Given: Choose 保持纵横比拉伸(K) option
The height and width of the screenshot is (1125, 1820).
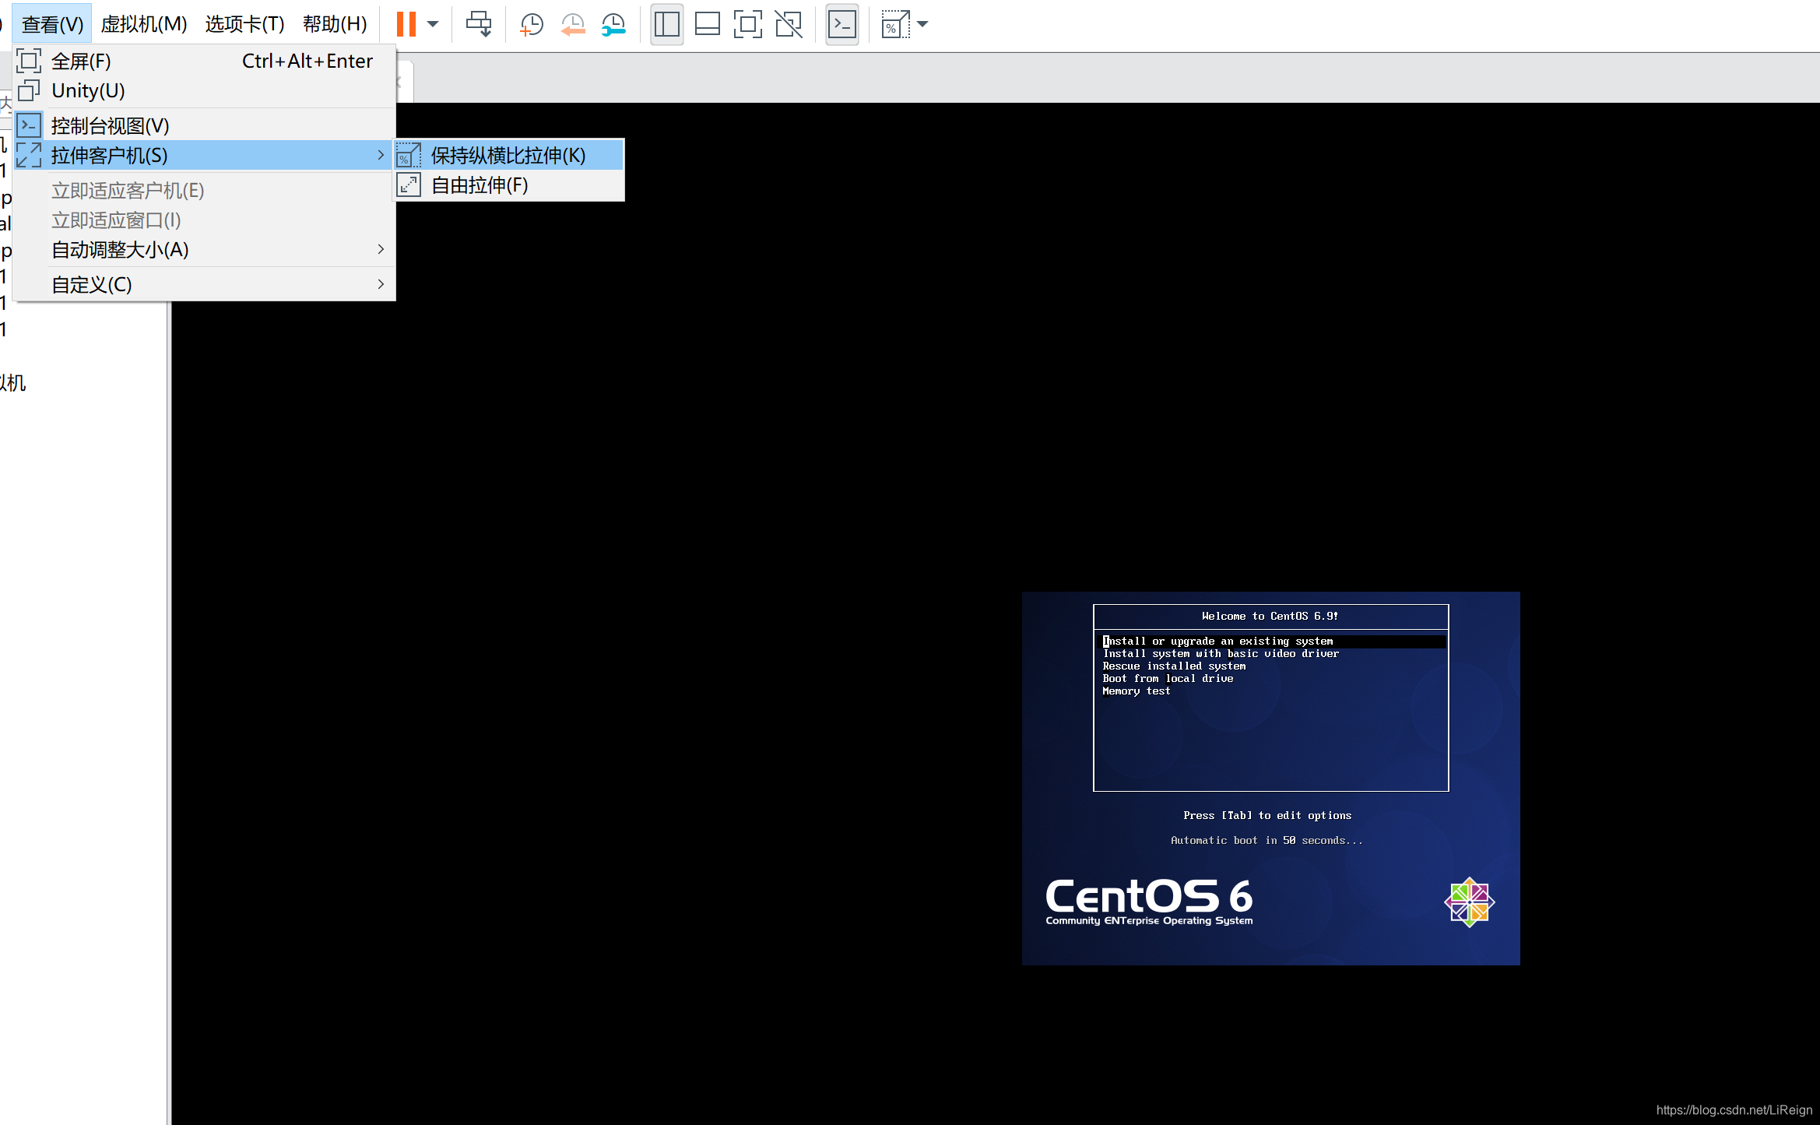Looking at the screenshot, I should point(509,155).
